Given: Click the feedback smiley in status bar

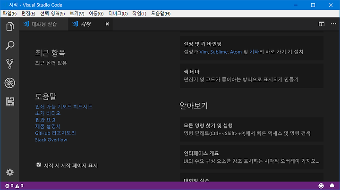Looking at the screenshot, I should tap(321, 186).
